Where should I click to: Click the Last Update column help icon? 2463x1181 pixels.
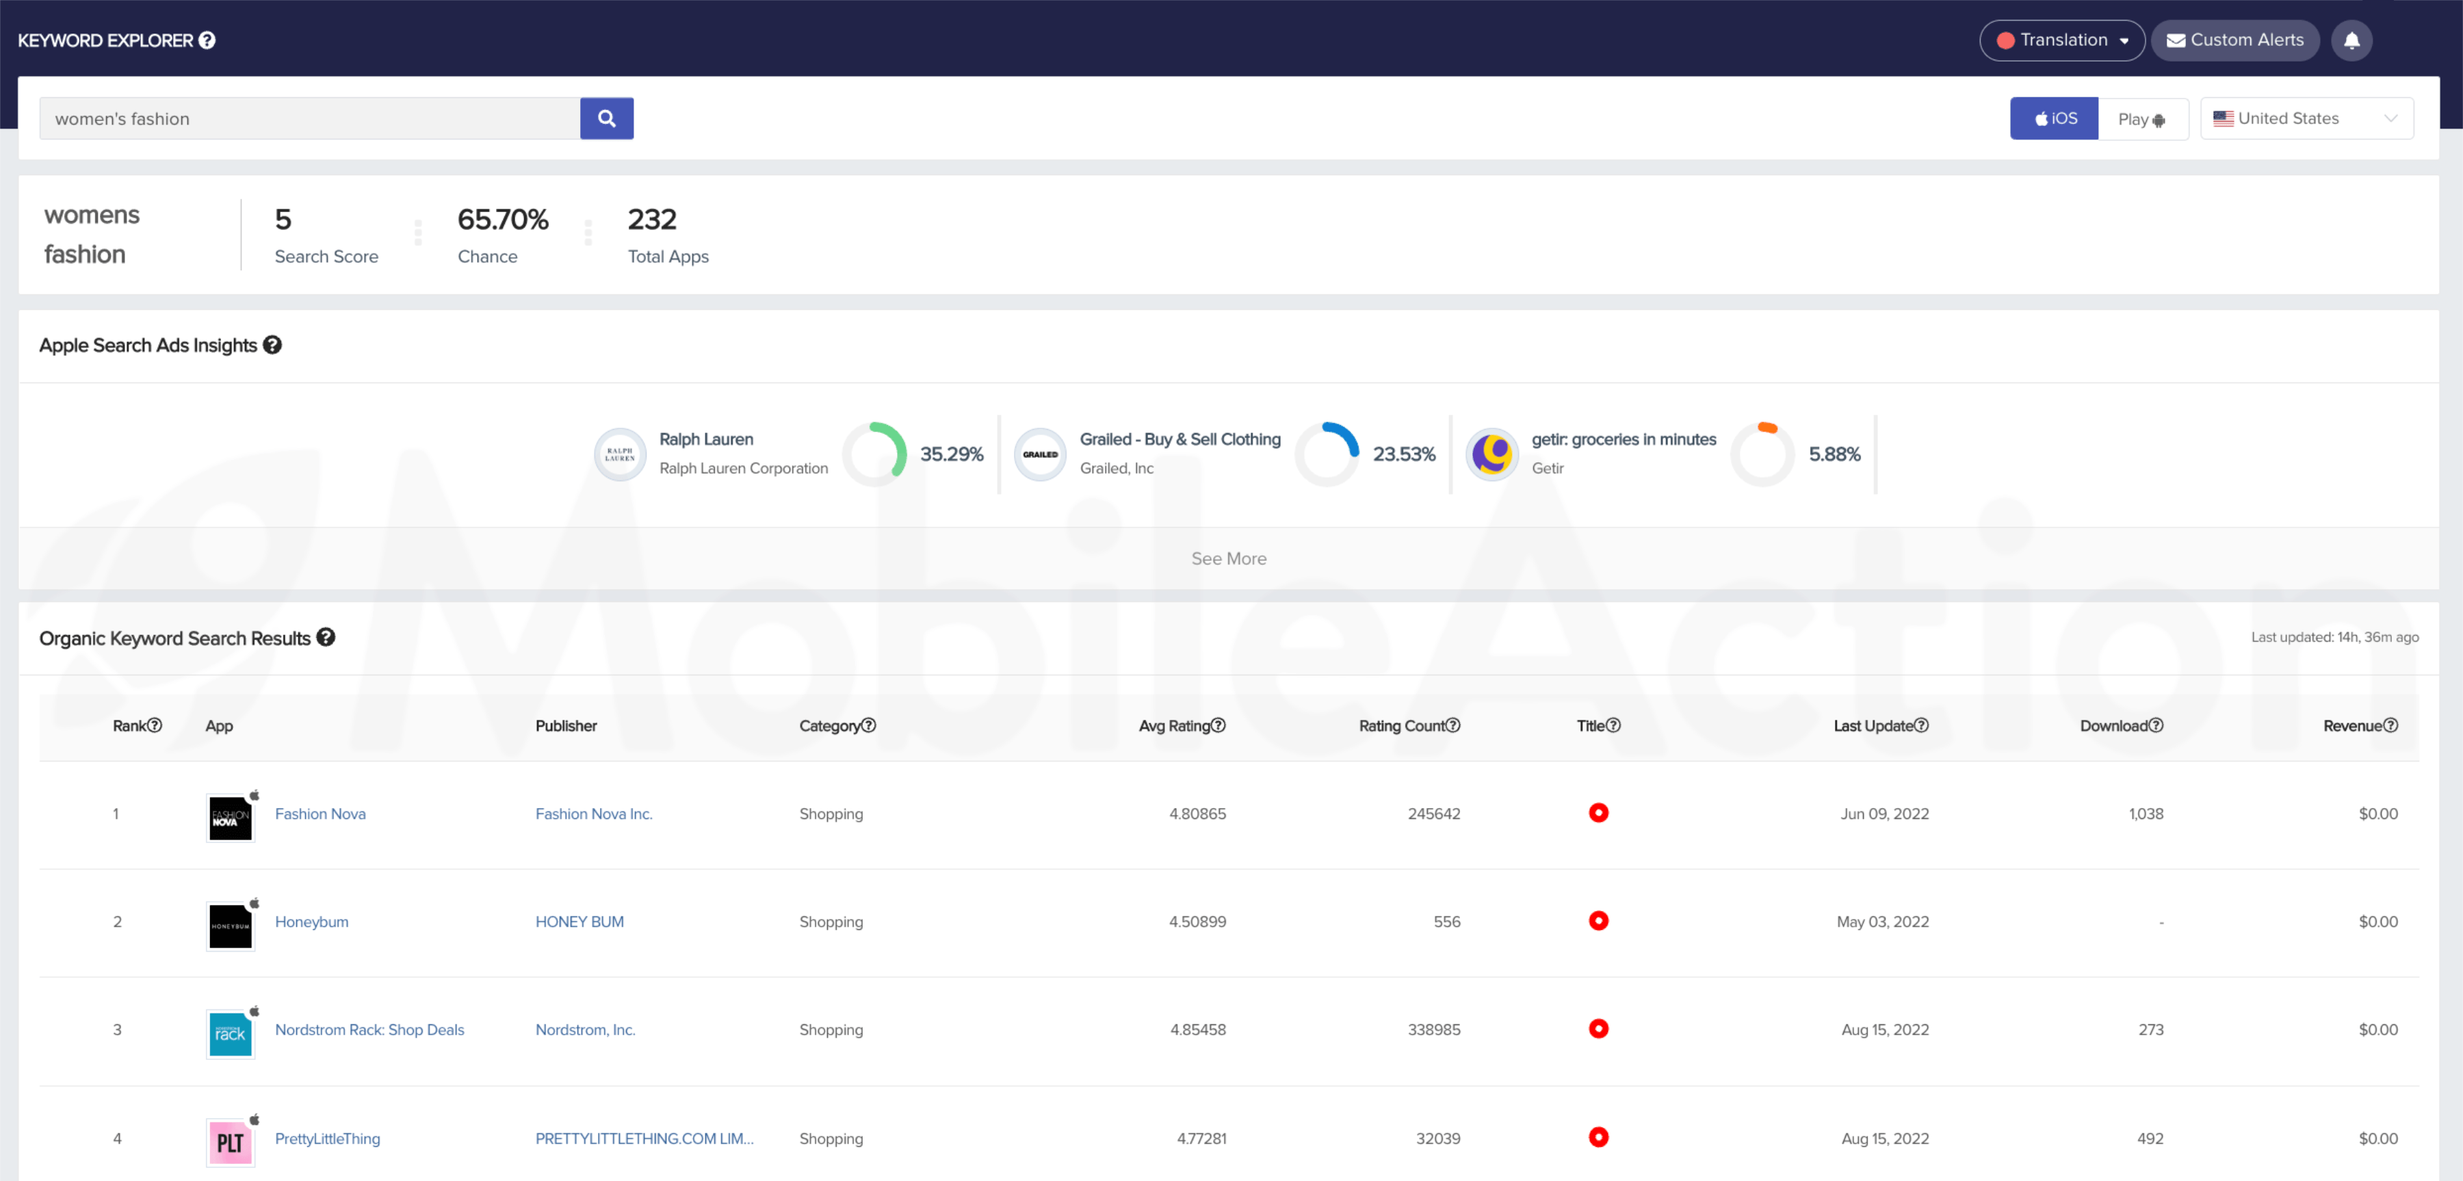(x=1921, y=726)
